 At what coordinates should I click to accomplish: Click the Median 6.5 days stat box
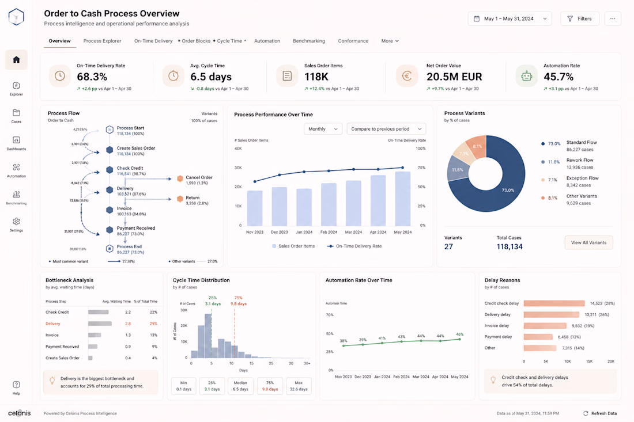(240, 386)
